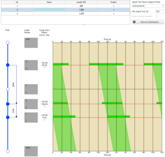Click the gray node label box 11
This screenshot has width=165, height=157.
[31, 65]
